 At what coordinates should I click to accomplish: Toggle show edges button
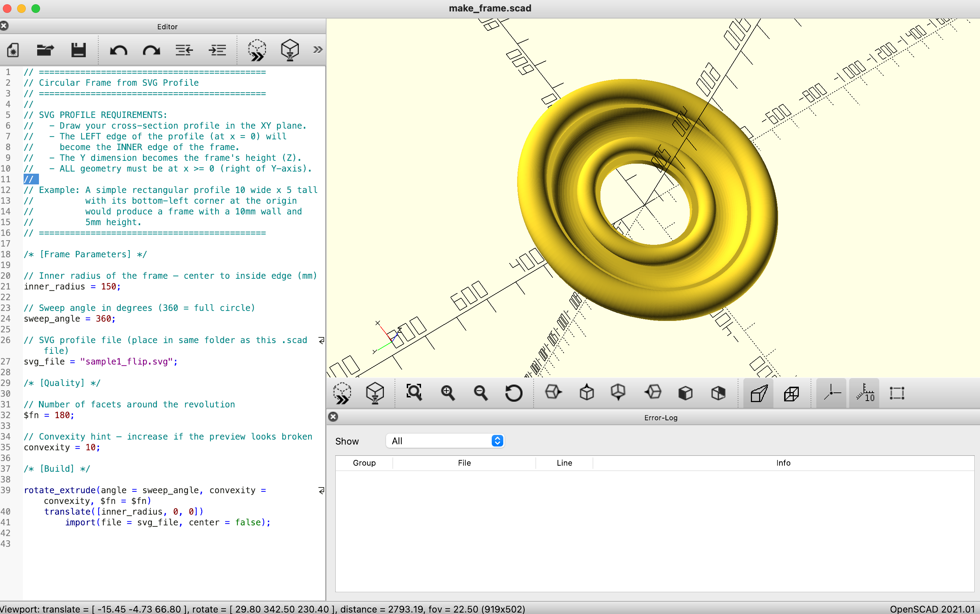(897, 393)
